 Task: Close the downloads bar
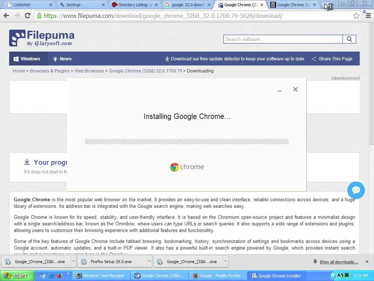click(367, 262)
